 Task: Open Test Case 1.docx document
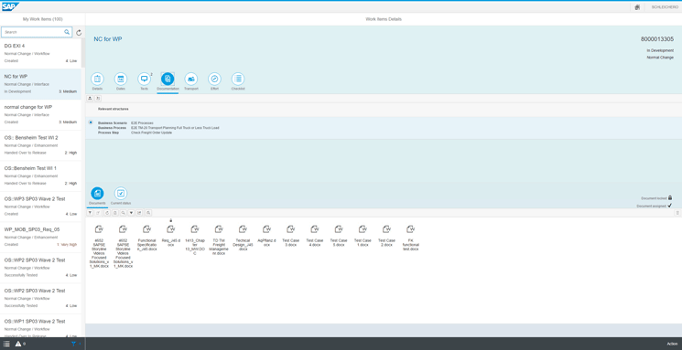point(363,236)
